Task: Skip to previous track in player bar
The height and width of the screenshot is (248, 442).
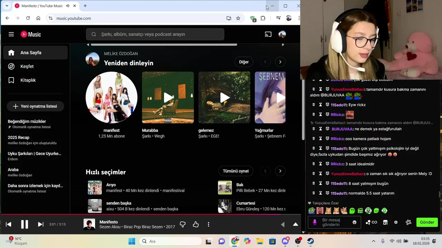Action: [x=9, y=224]
